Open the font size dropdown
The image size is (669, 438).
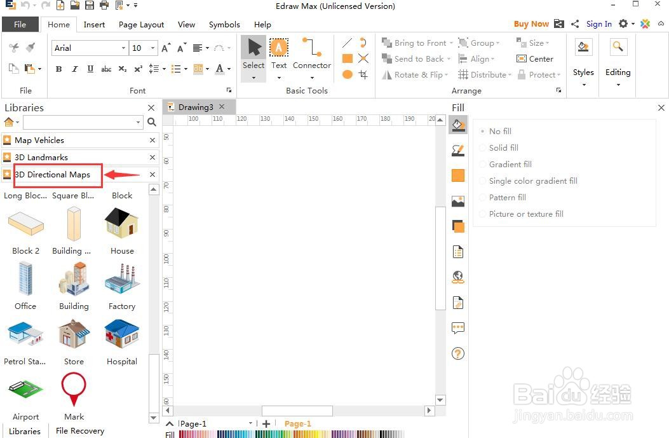[x=152, y=48]
